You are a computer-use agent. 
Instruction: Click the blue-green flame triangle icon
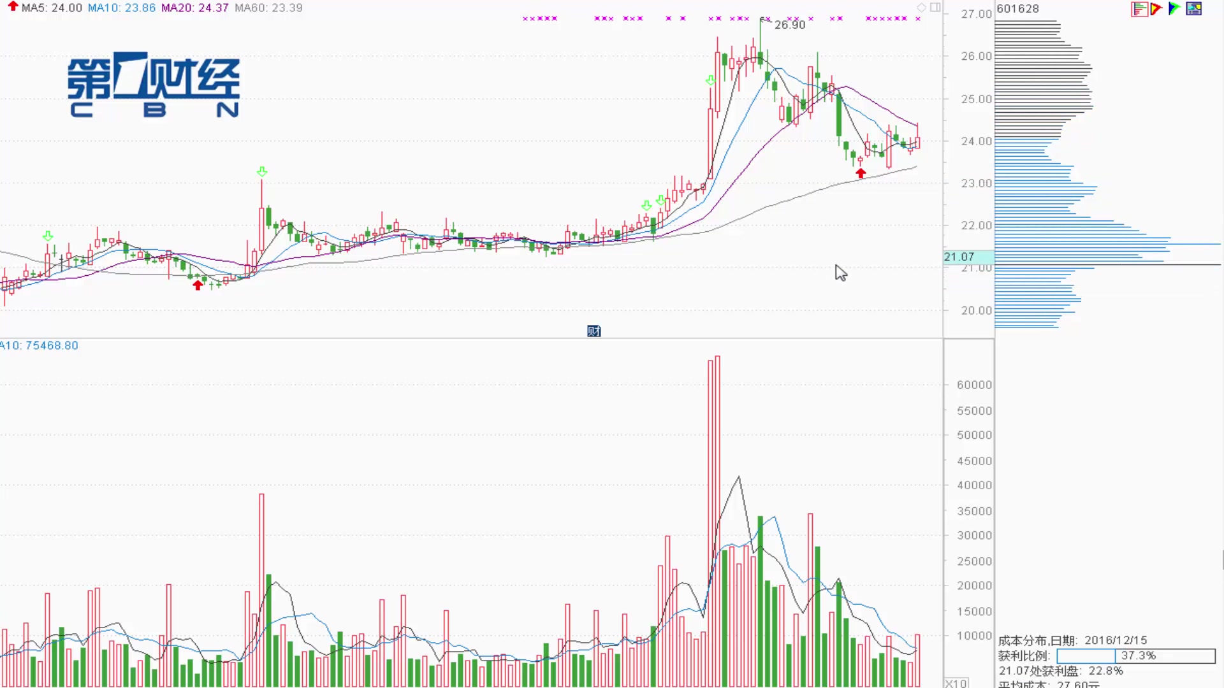coord(1174,9)
